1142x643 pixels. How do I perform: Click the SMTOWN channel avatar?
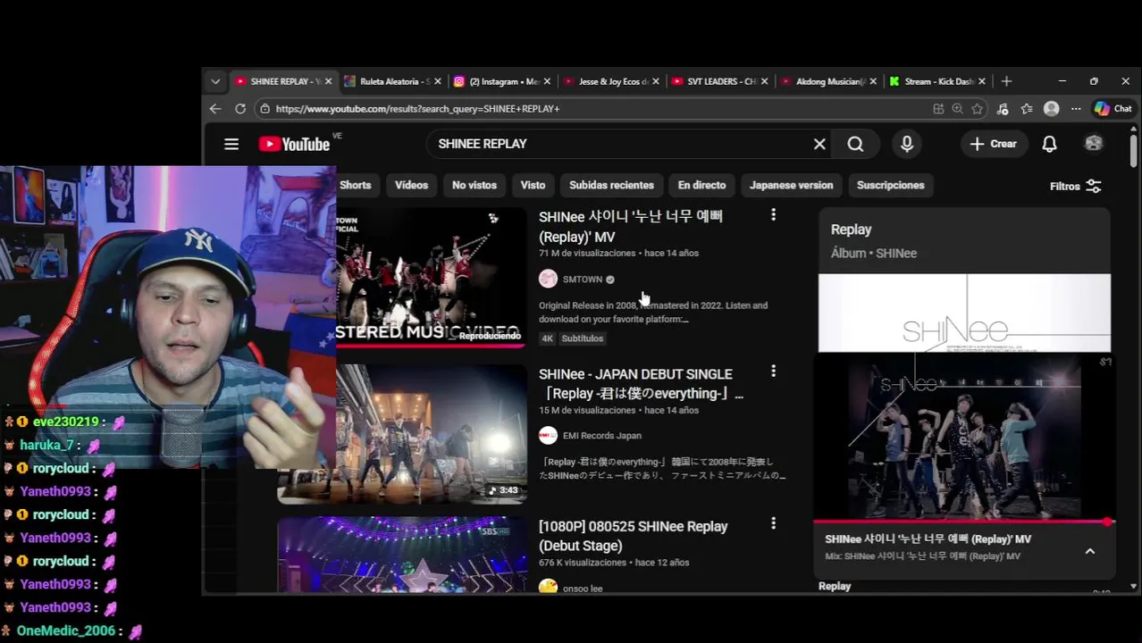coord(548,280)
